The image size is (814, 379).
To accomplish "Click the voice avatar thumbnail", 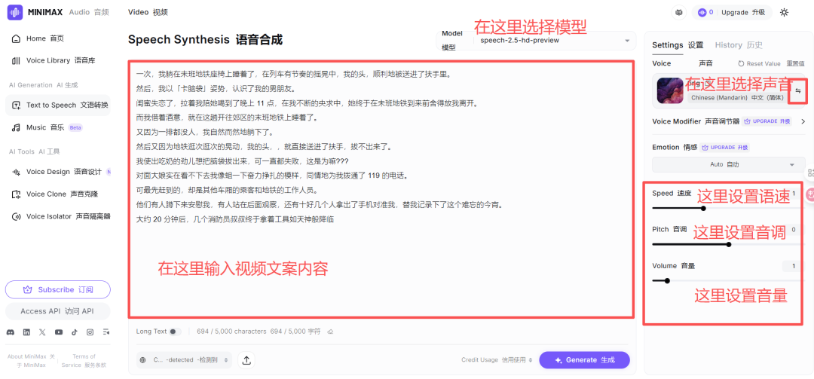I will tap(670, 90).
